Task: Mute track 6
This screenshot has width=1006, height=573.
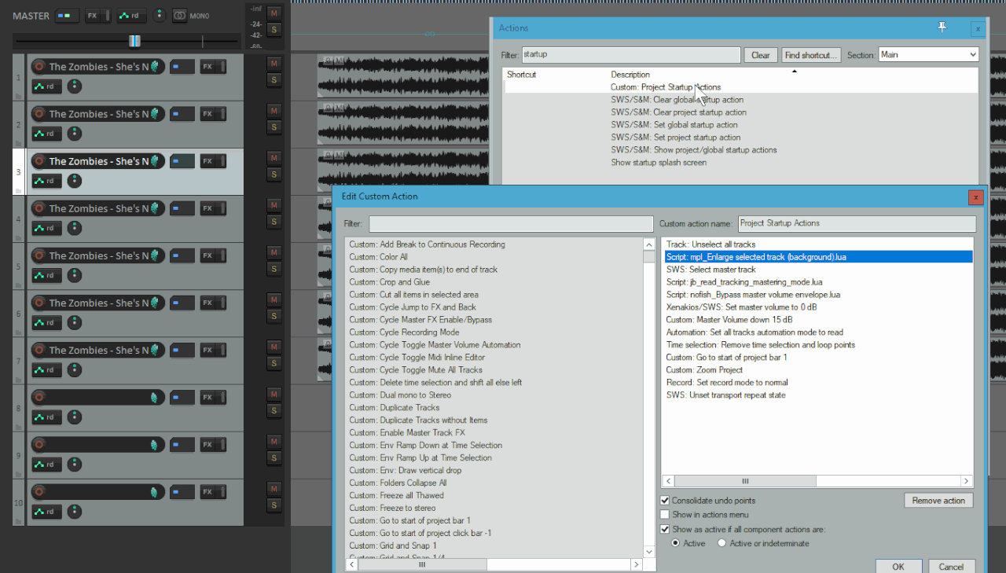Action: point(274,299)
